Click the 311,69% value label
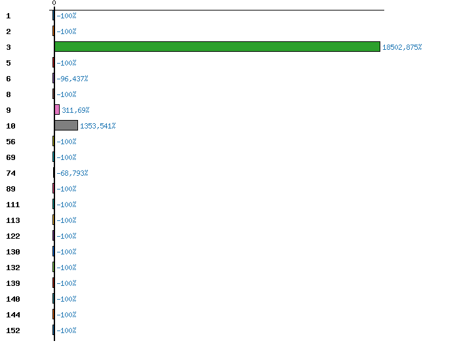The image size is (459, 360). (x=75, y=110)
